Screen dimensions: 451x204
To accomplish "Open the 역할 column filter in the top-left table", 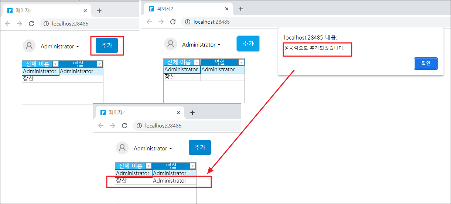I will point(99,64).
